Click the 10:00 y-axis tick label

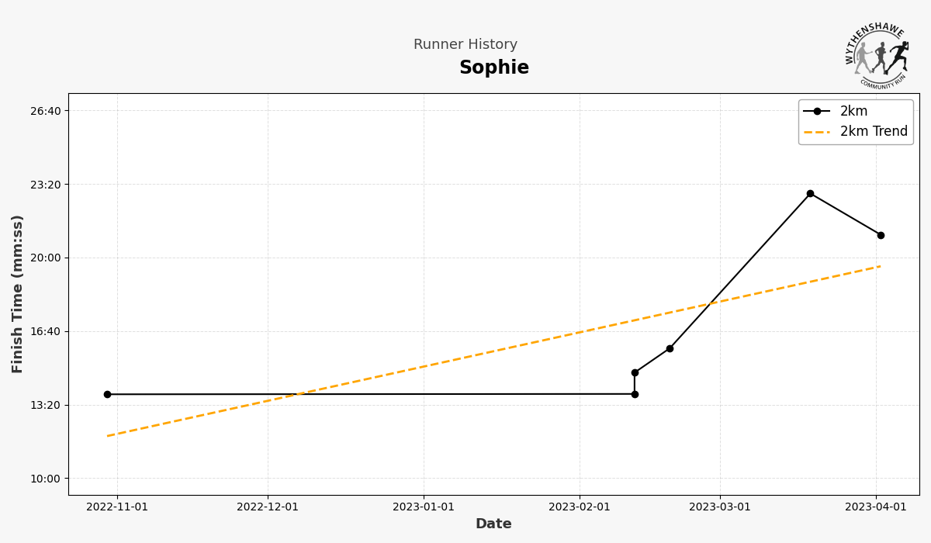point(46,479)
